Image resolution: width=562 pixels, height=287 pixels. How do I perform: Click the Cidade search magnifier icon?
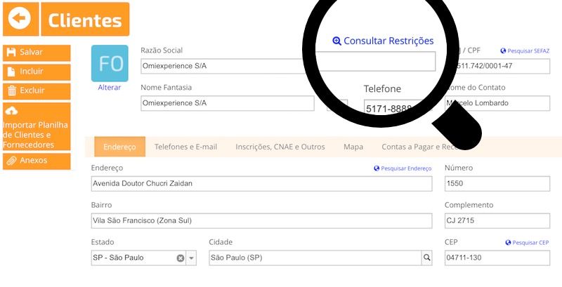pos(426,258)
